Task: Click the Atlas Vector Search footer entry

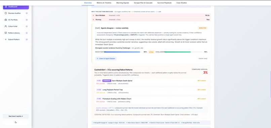Action: [x=137, y=123]
